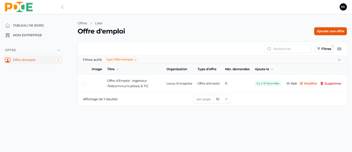
Task: Click the Type d'offre column header
Action: tap(207, 69)
